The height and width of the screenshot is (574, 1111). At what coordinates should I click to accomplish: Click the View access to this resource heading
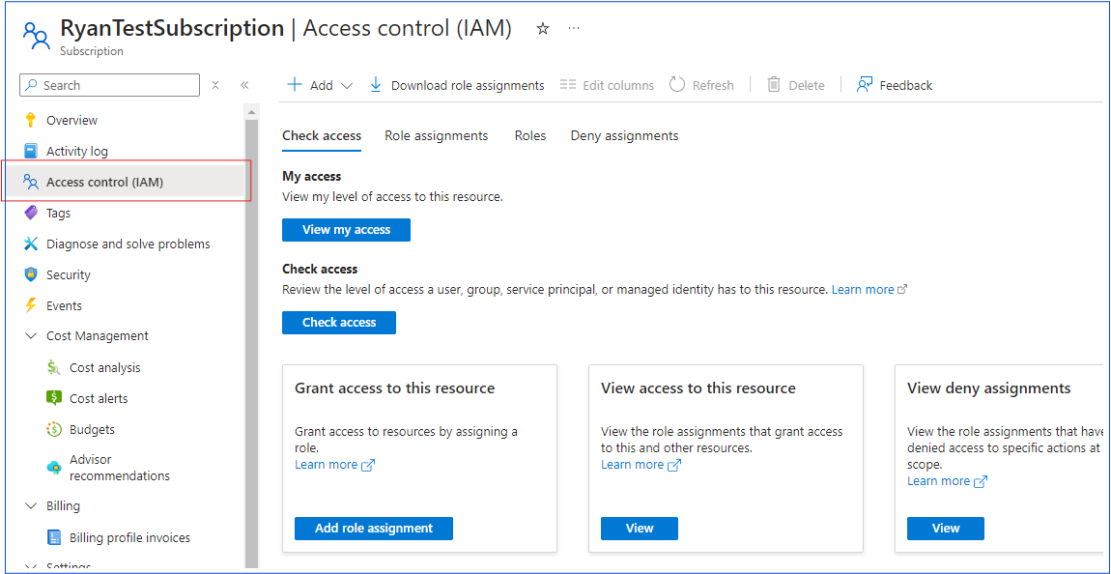point(698,388)
